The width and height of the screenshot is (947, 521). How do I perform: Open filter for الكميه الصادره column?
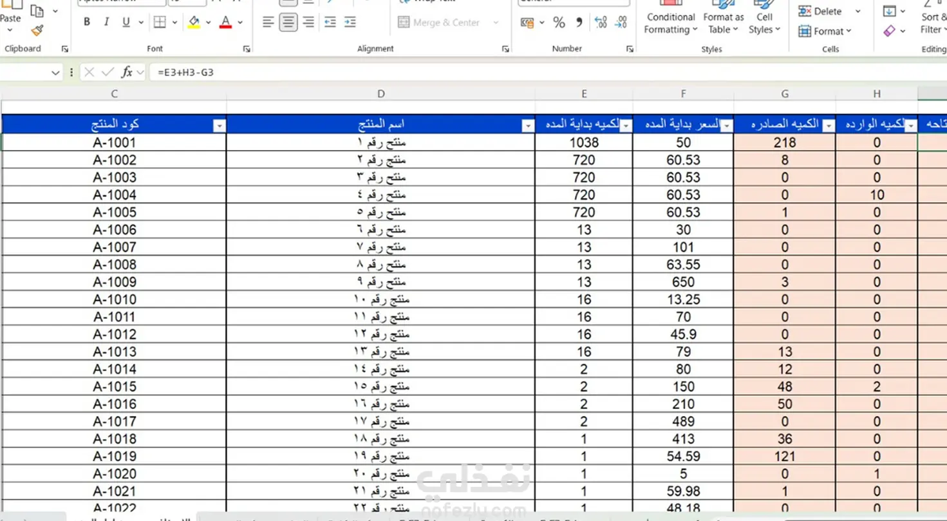(x=829, y=126)
